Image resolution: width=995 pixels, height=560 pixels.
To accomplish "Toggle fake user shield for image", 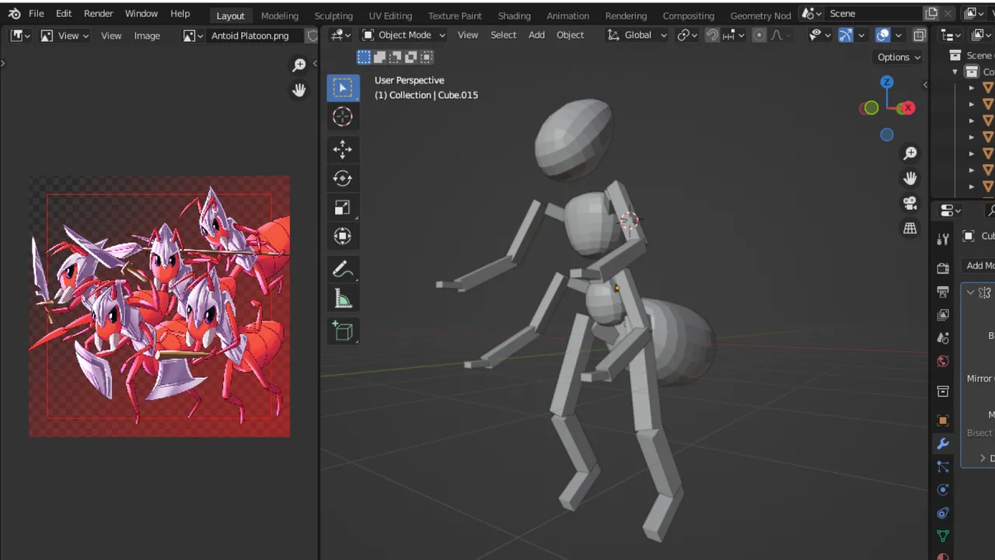I will pyautogui.click(x=312, y=36).
